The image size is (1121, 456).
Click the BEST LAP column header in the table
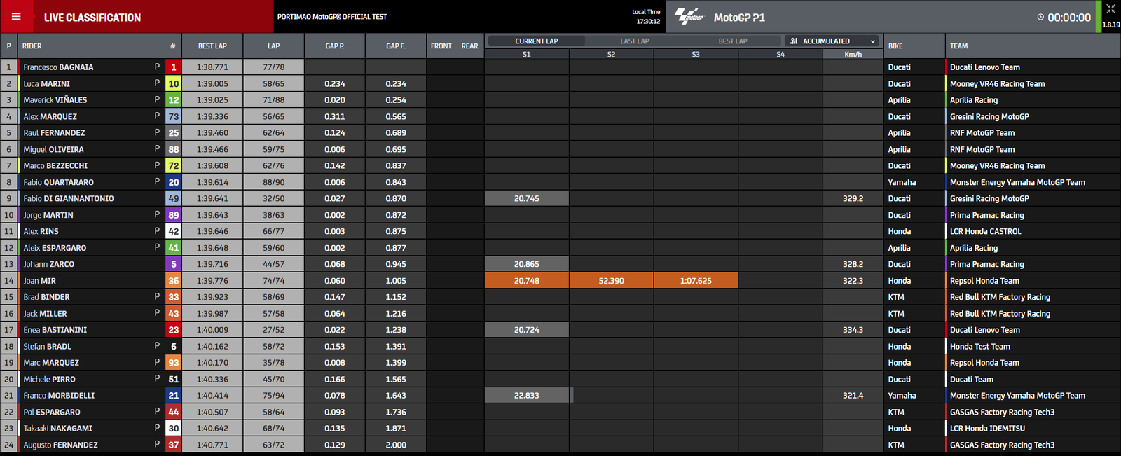pyautogui.click(x=212, y=46)
